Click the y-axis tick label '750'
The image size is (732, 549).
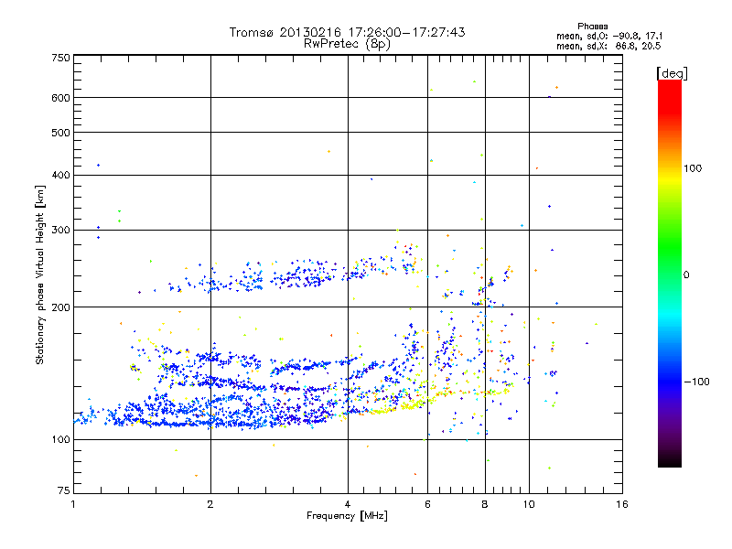(x=60, y=58)
